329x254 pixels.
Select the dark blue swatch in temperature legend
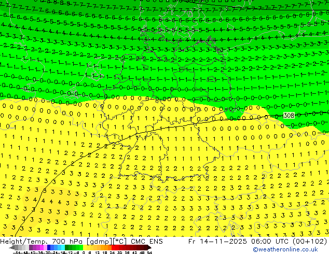click(x=49, y=248)
